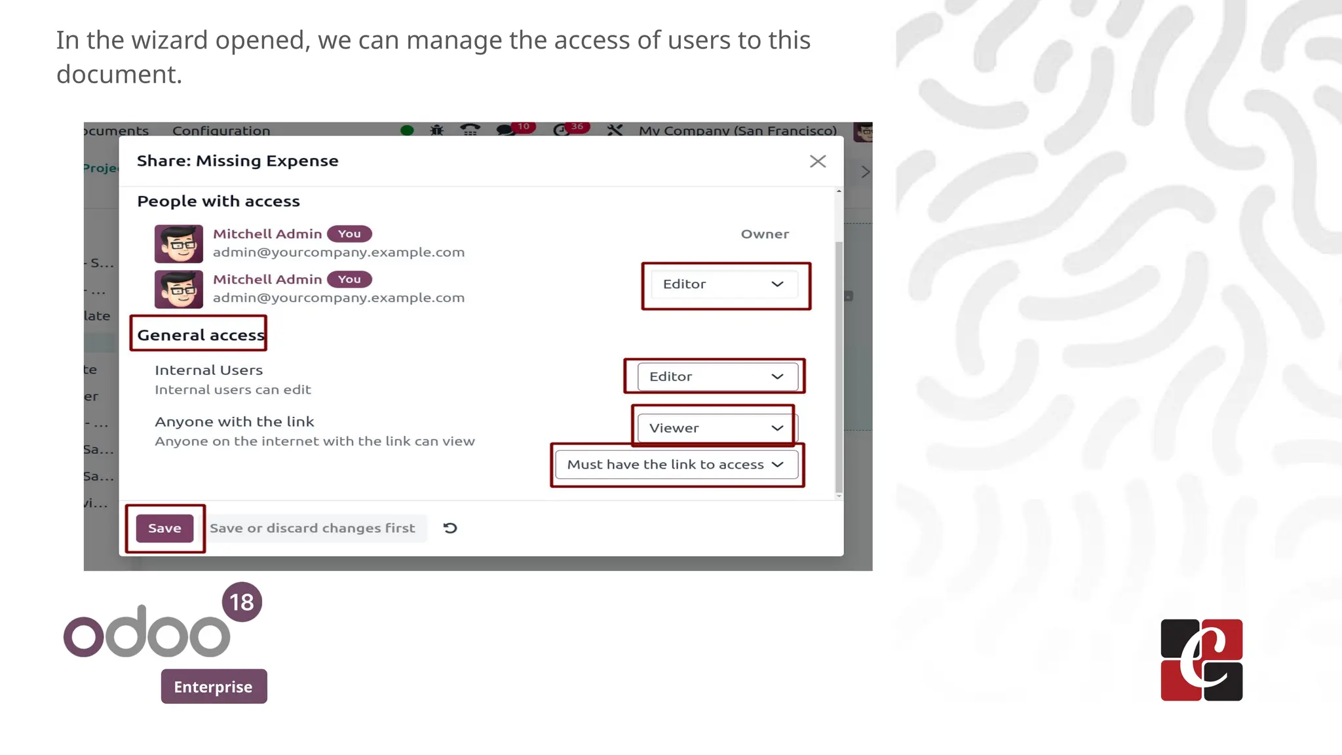Image resolution: width=1342 pixels, height=755 pixels.
Task: Click the debug bug icon
Action: 436,130
